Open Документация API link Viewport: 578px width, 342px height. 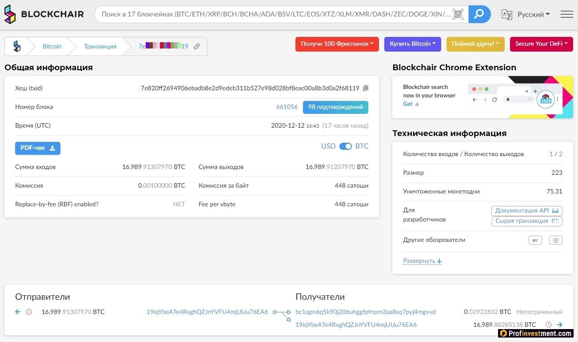point(527,211)
